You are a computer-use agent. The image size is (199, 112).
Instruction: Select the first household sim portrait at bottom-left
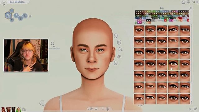click(3, 110)
